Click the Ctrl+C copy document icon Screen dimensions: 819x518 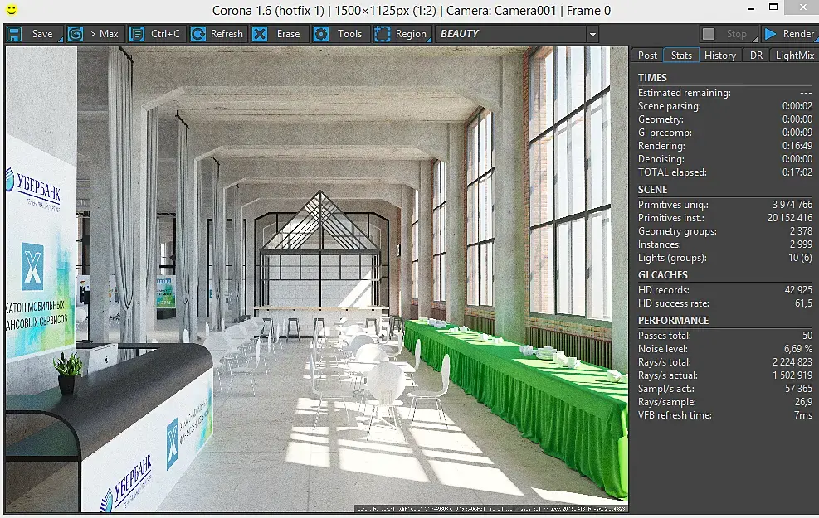[x=137, y=35]
